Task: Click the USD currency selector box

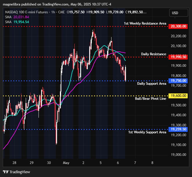Action: point(178,13)
